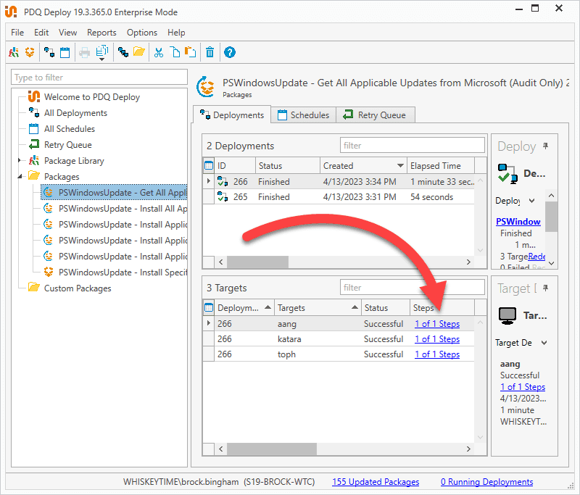Viewport: 580px width, 495px height.
Task: Collapse the Deploy details chevron
Action: coord(532,200)
